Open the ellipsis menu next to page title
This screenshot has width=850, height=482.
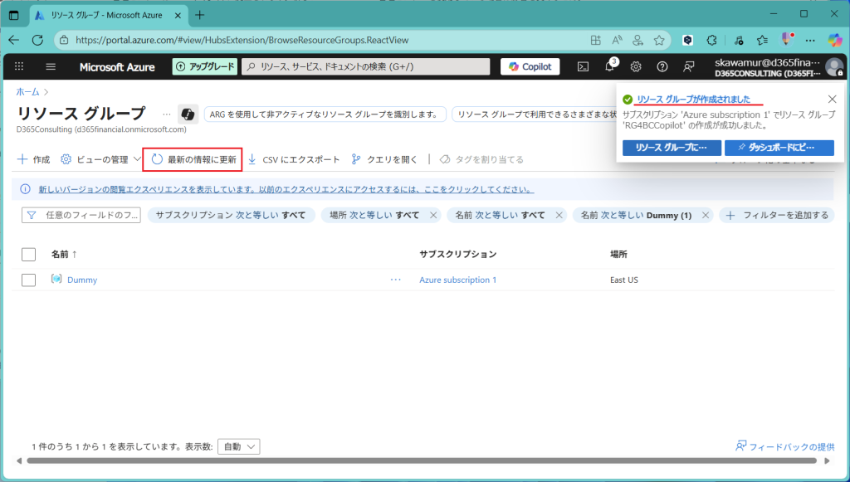click(x=166, y=114)
